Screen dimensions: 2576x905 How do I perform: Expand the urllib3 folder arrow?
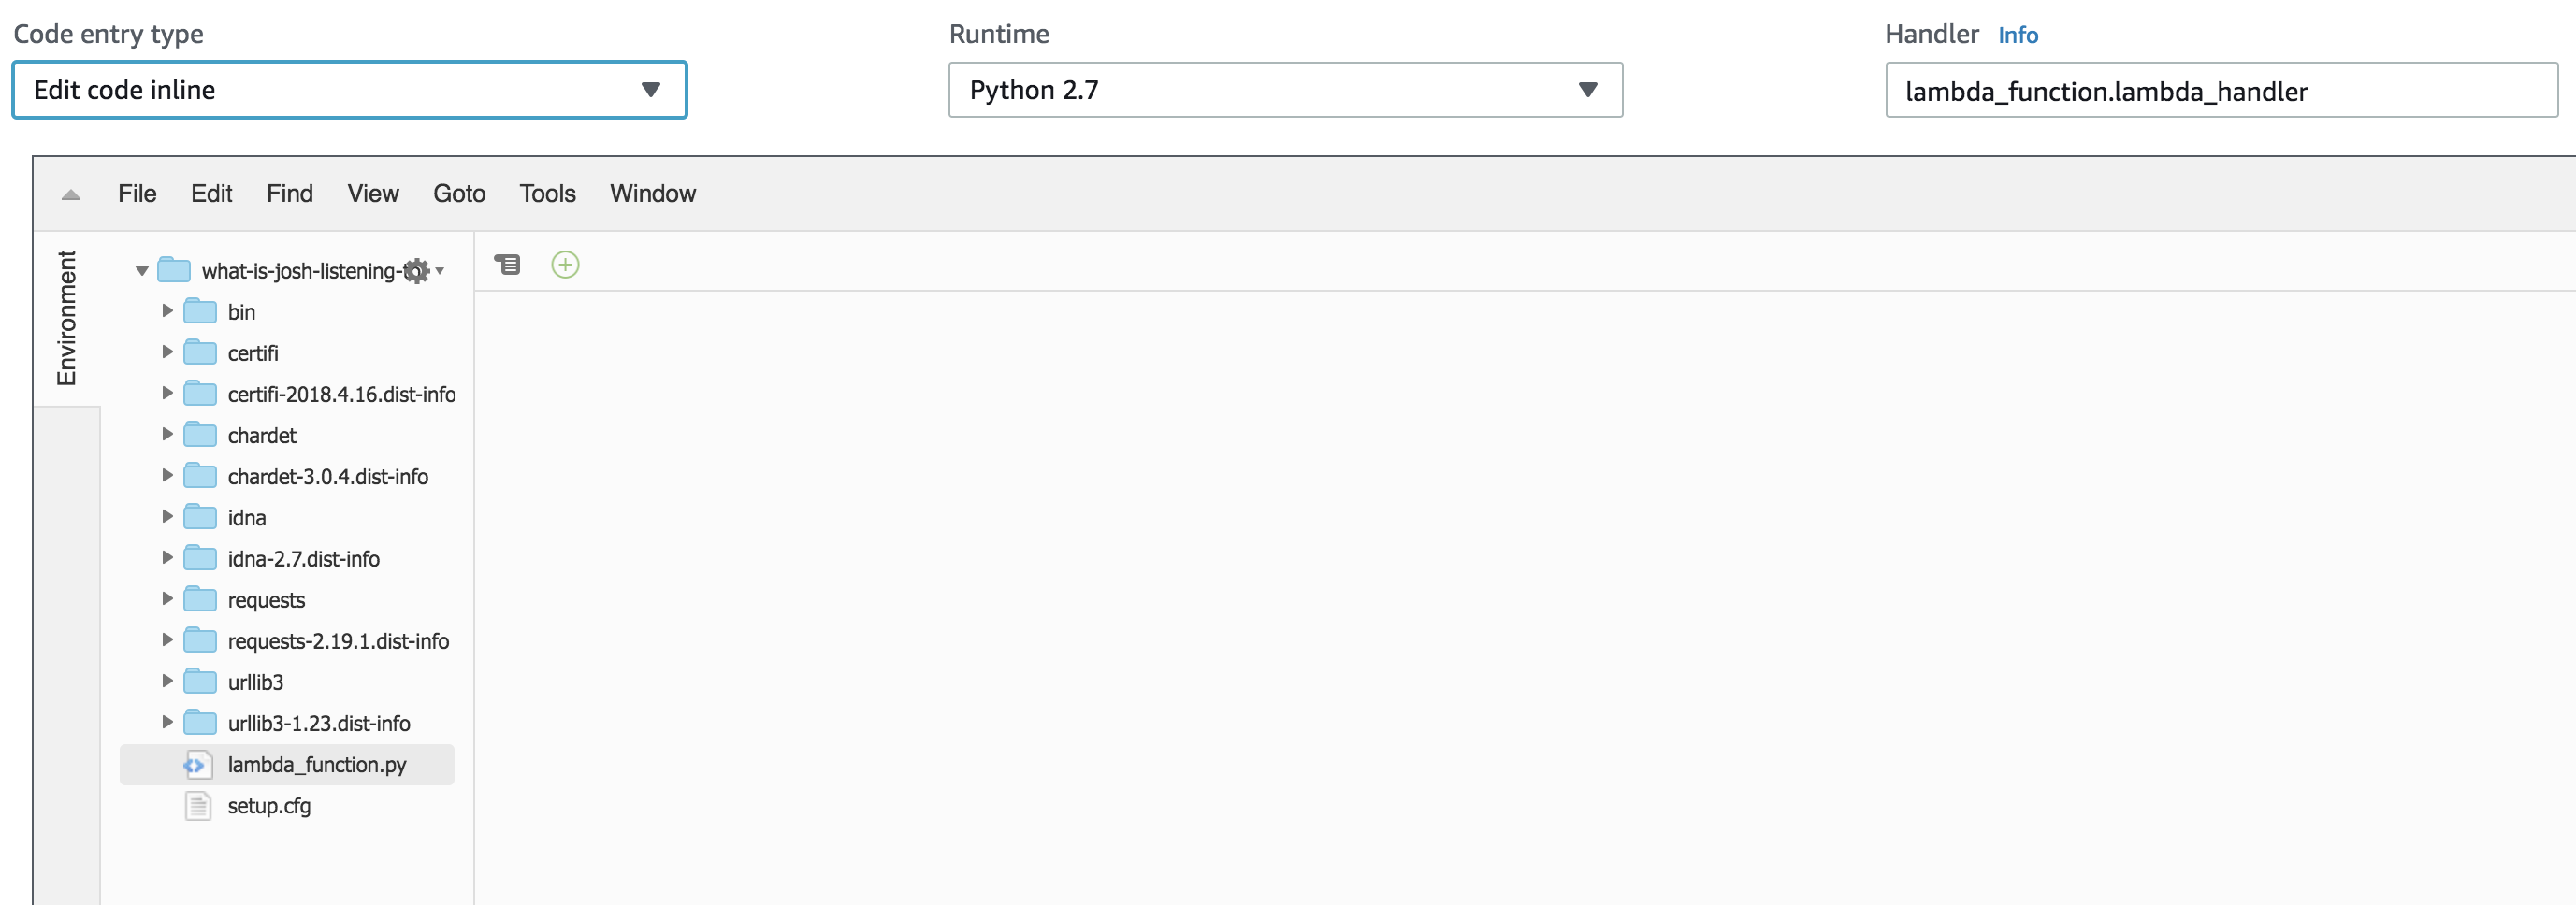point(167,681)
